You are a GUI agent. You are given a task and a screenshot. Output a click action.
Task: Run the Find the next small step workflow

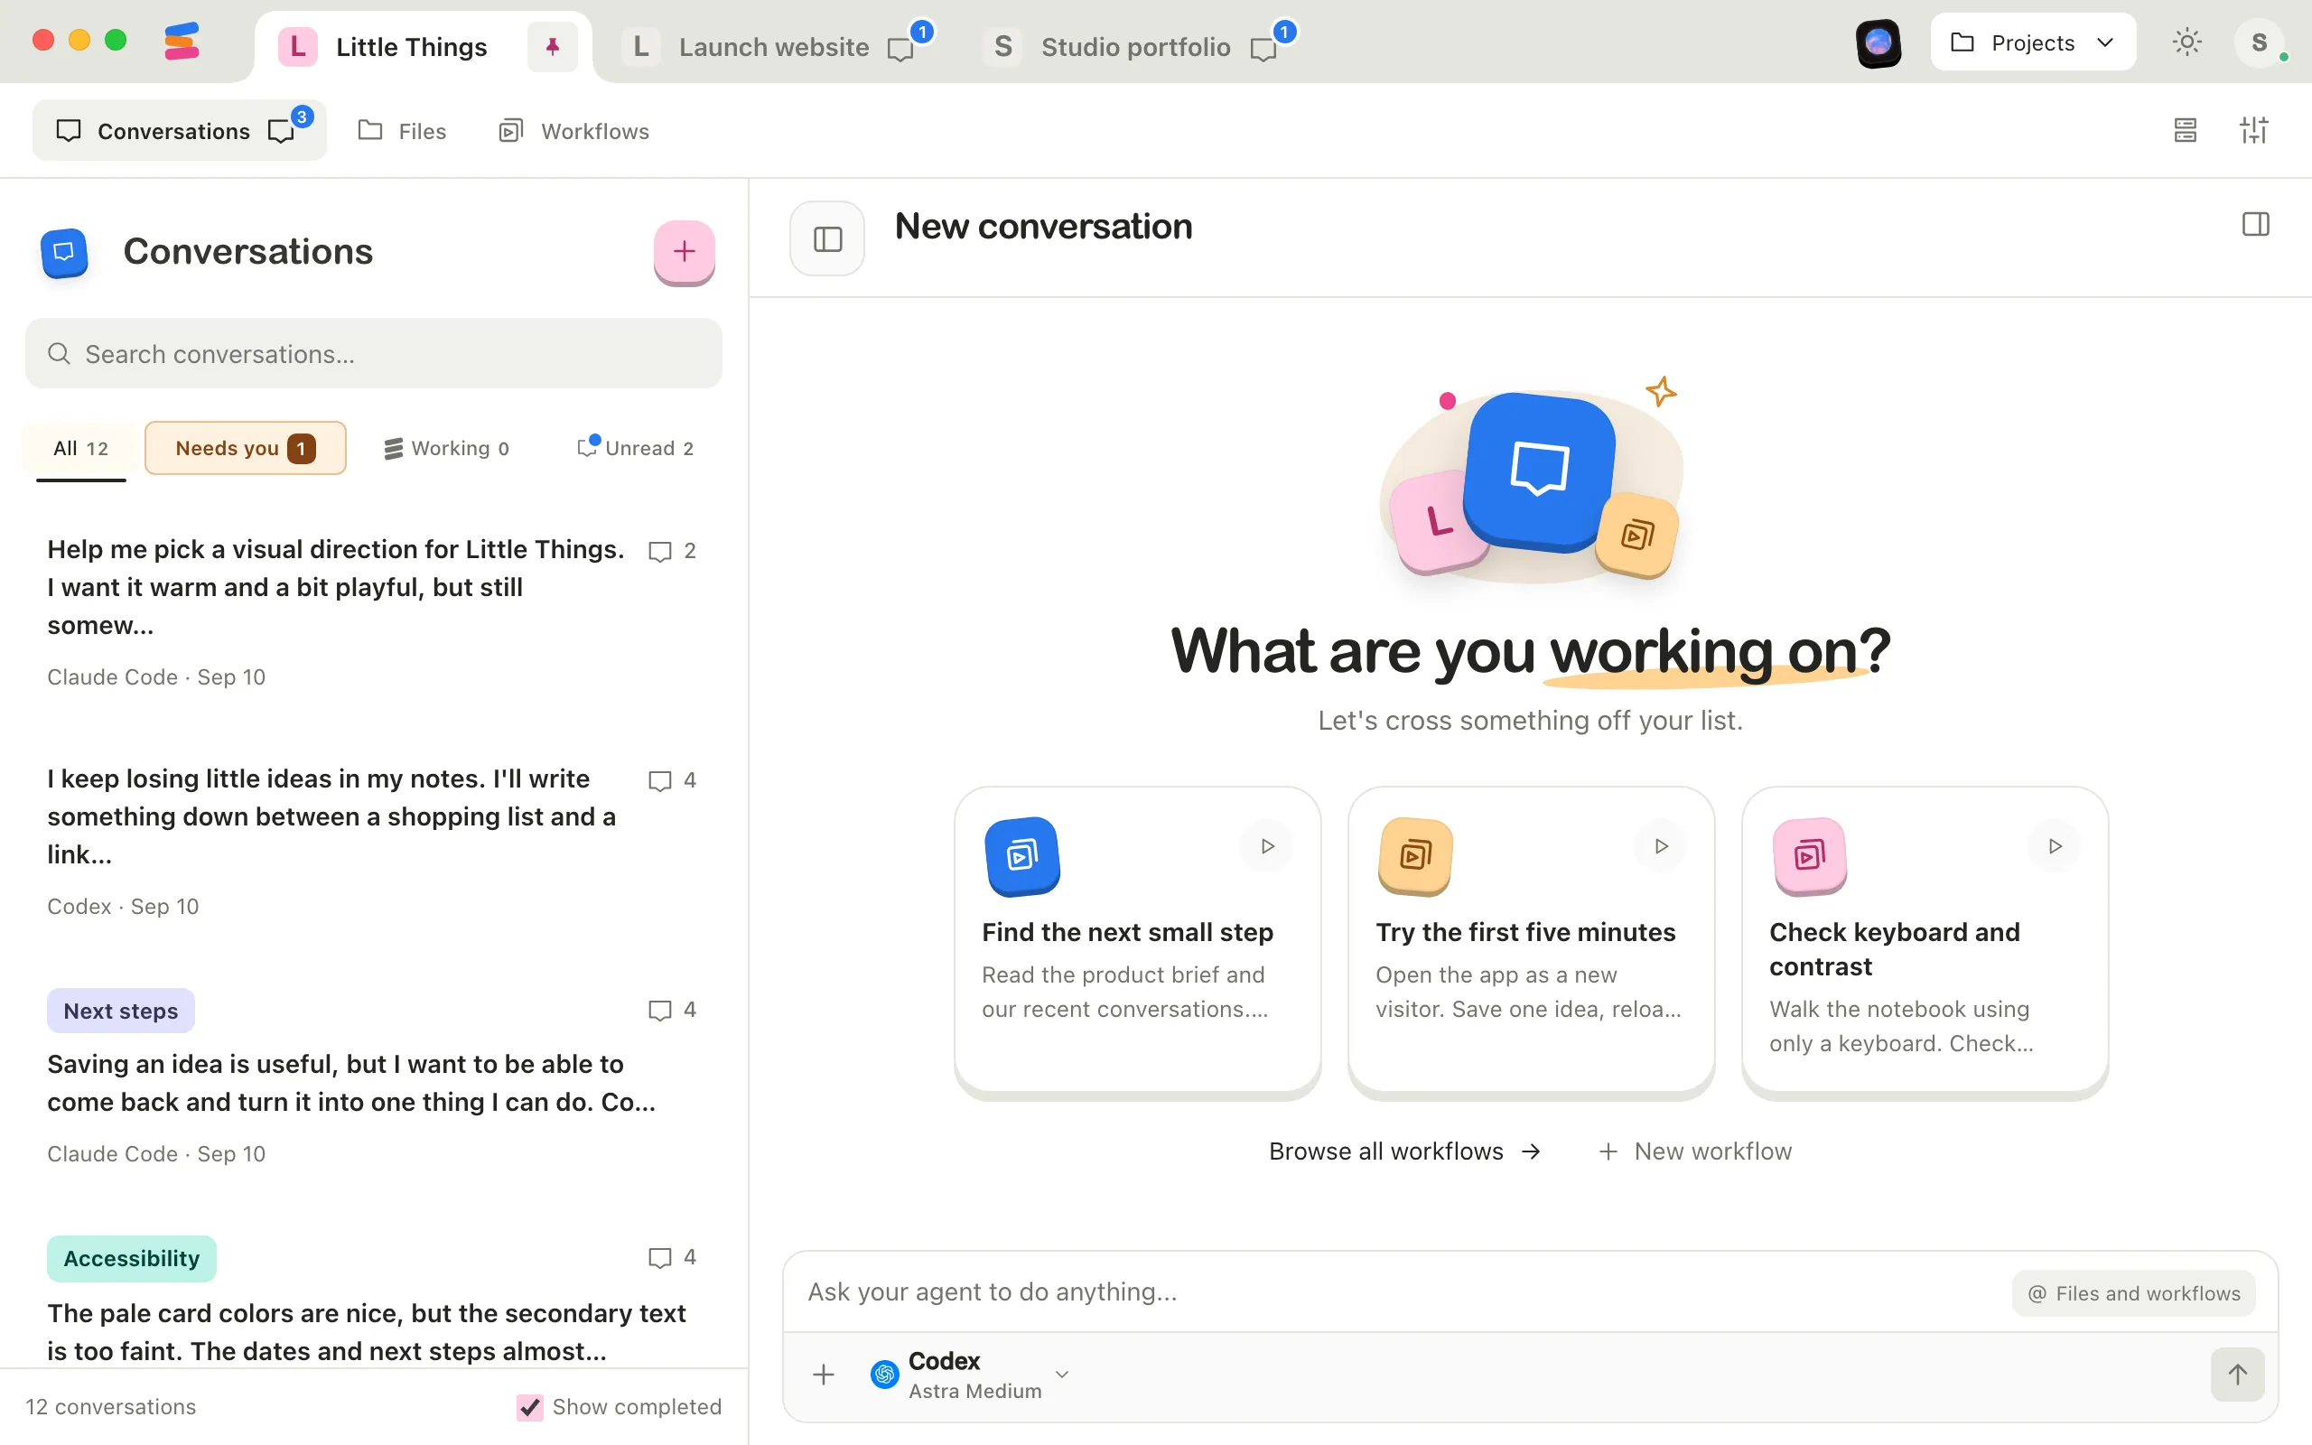(1267, 846)
